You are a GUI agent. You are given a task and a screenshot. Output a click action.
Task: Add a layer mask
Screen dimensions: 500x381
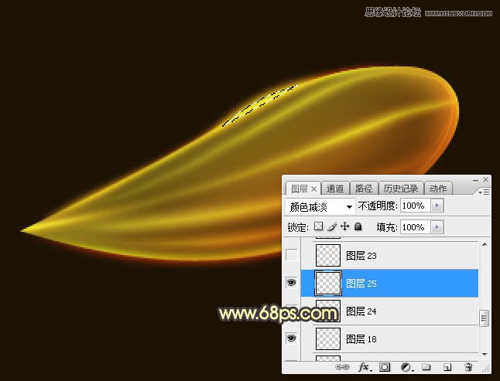[385, 369]
